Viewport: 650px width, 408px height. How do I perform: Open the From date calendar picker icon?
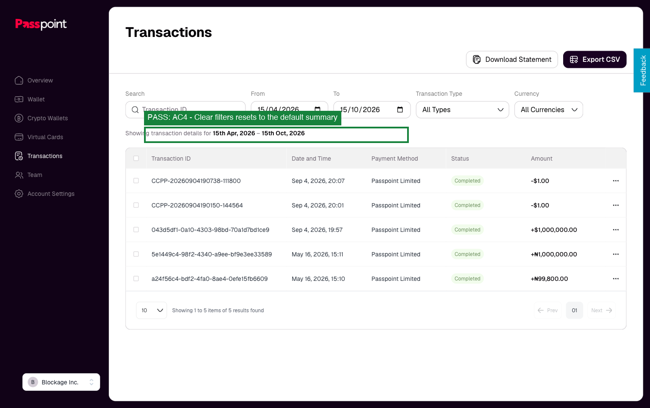(318, 109)
